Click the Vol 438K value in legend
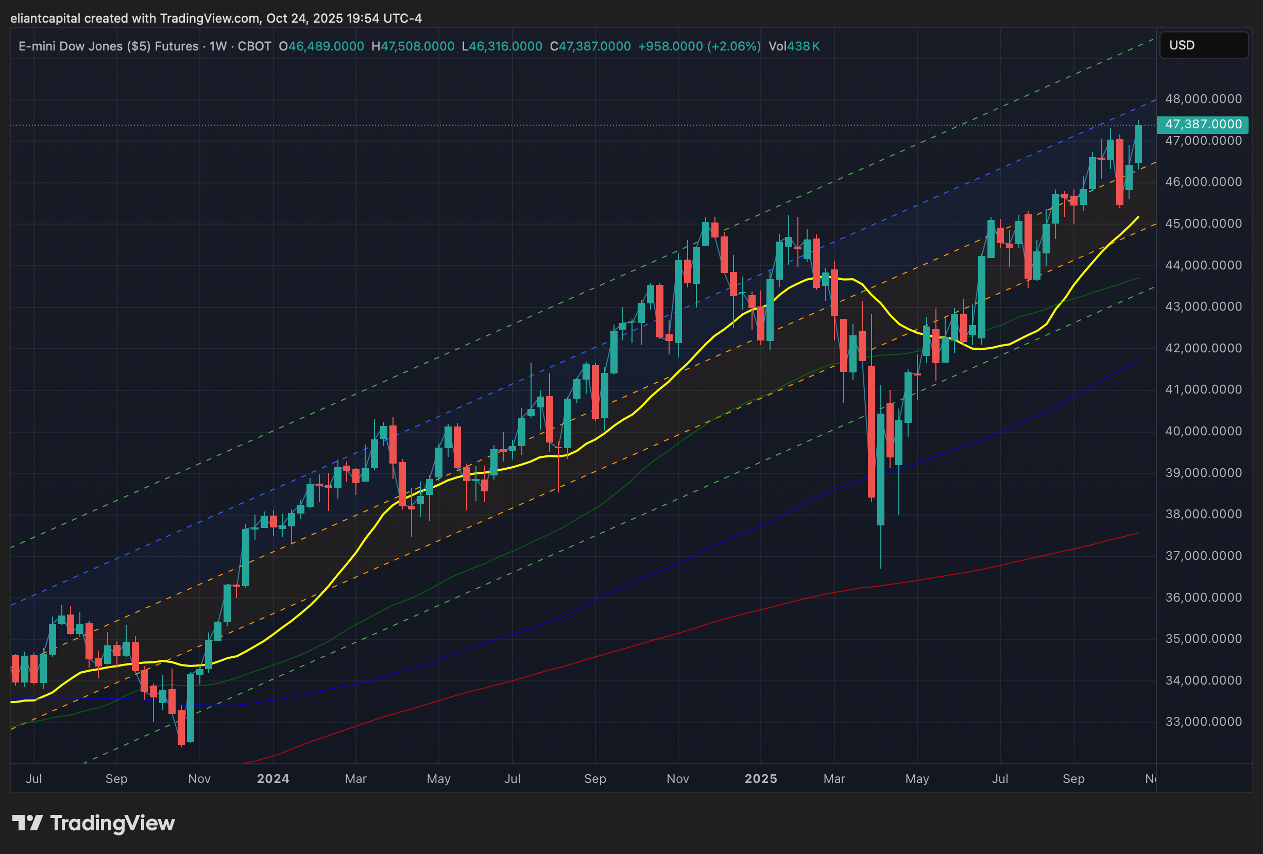The width and height of the screenshot is (1263, 854). pyautogui.click(x=794, y=46)
